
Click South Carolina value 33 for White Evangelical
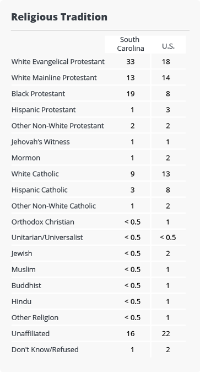131,62
